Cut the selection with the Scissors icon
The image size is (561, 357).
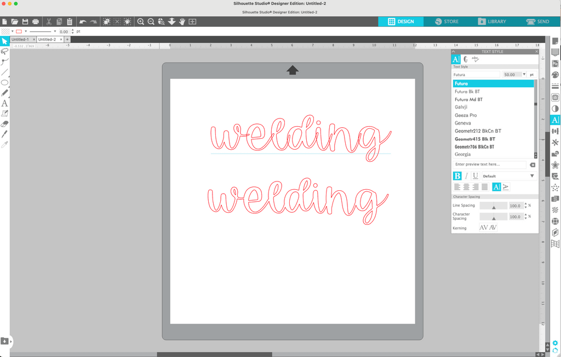(49, 21)
